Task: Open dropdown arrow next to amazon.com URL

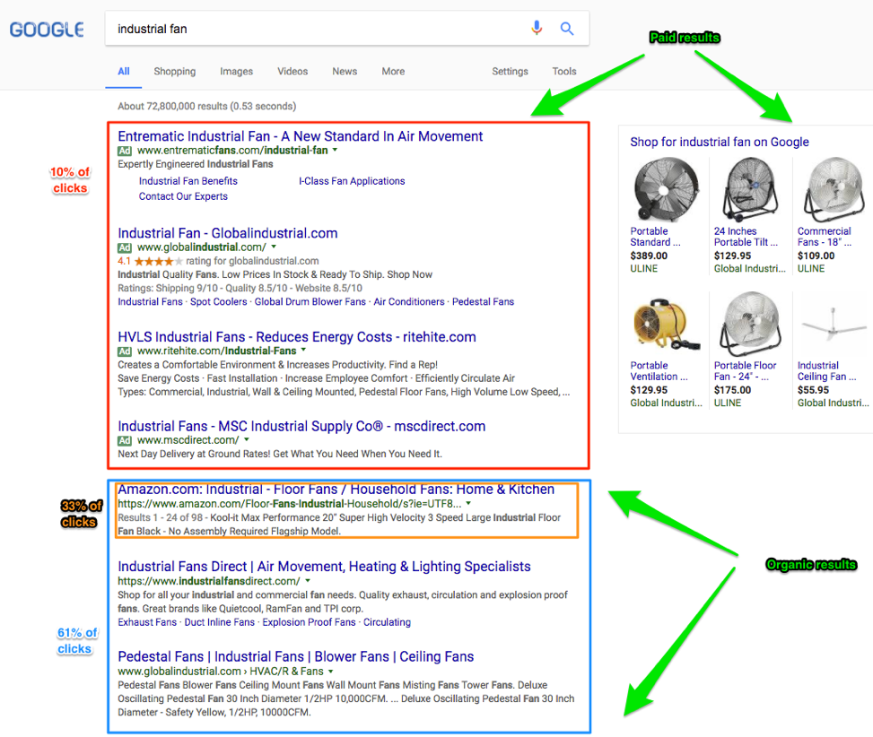Action: [468, 503]
